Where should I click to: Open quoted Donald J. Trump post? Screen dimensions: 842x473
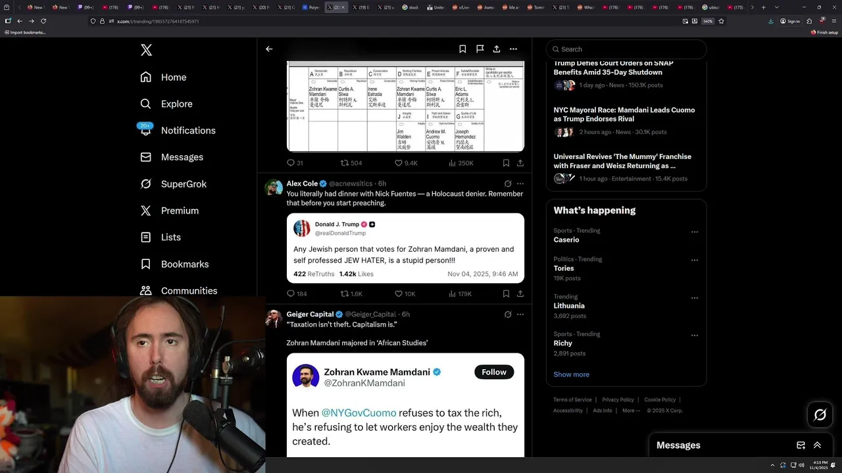tap(405, 248)
